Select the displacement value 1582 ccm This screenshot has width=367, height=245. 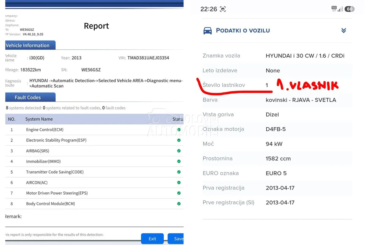click(278, 159)
